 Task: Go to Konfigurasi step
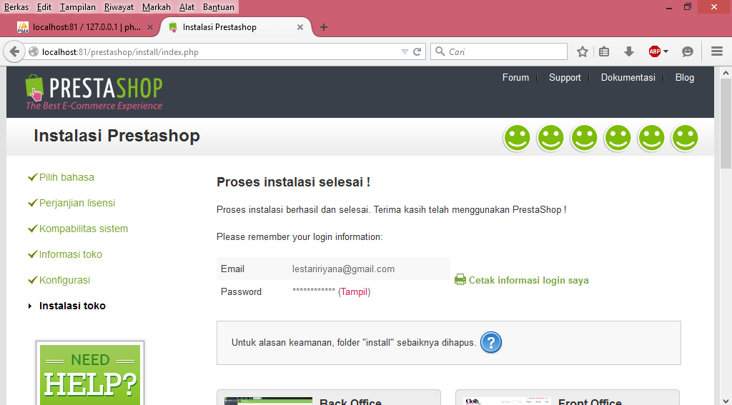64,280
